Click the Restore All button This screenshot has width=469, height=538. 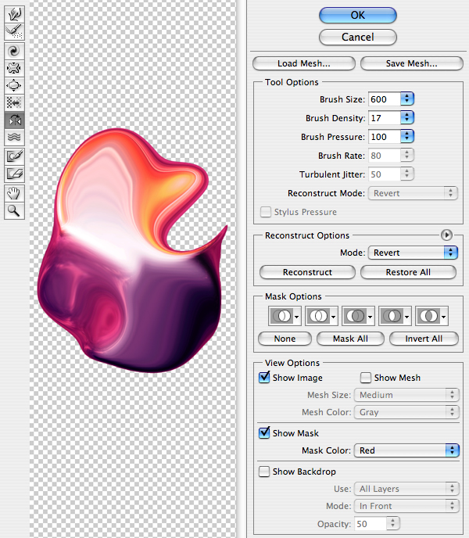pos(408,272)
